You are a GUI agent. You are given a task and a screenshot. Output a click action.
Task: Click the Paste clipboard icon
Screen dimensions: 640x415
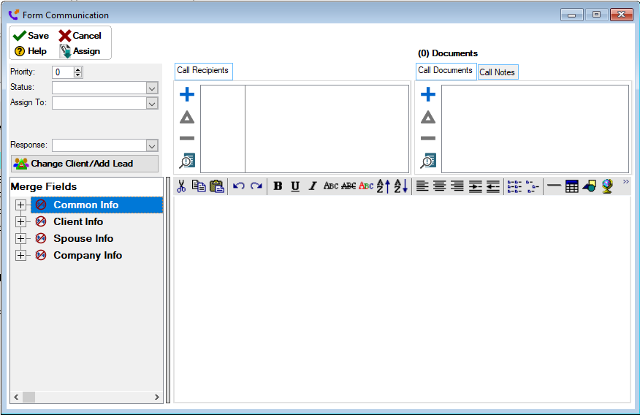(x=216, y=186)
